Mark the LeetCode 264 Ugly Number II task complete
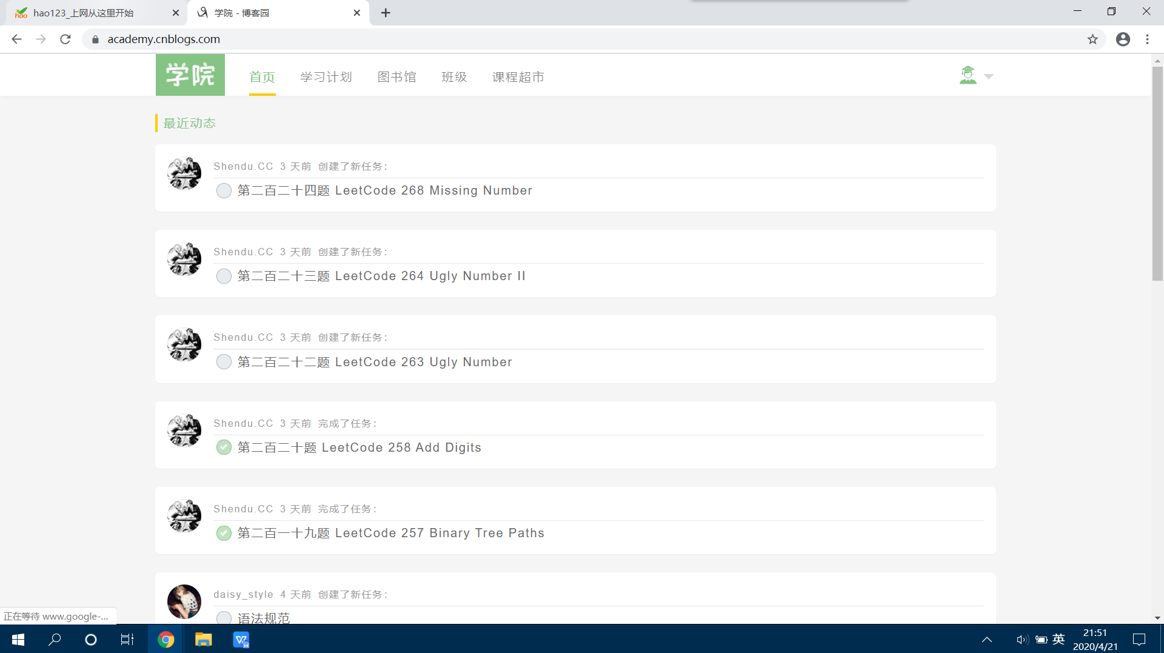The width and height of the screenshot is (1164, 653). 224,276
